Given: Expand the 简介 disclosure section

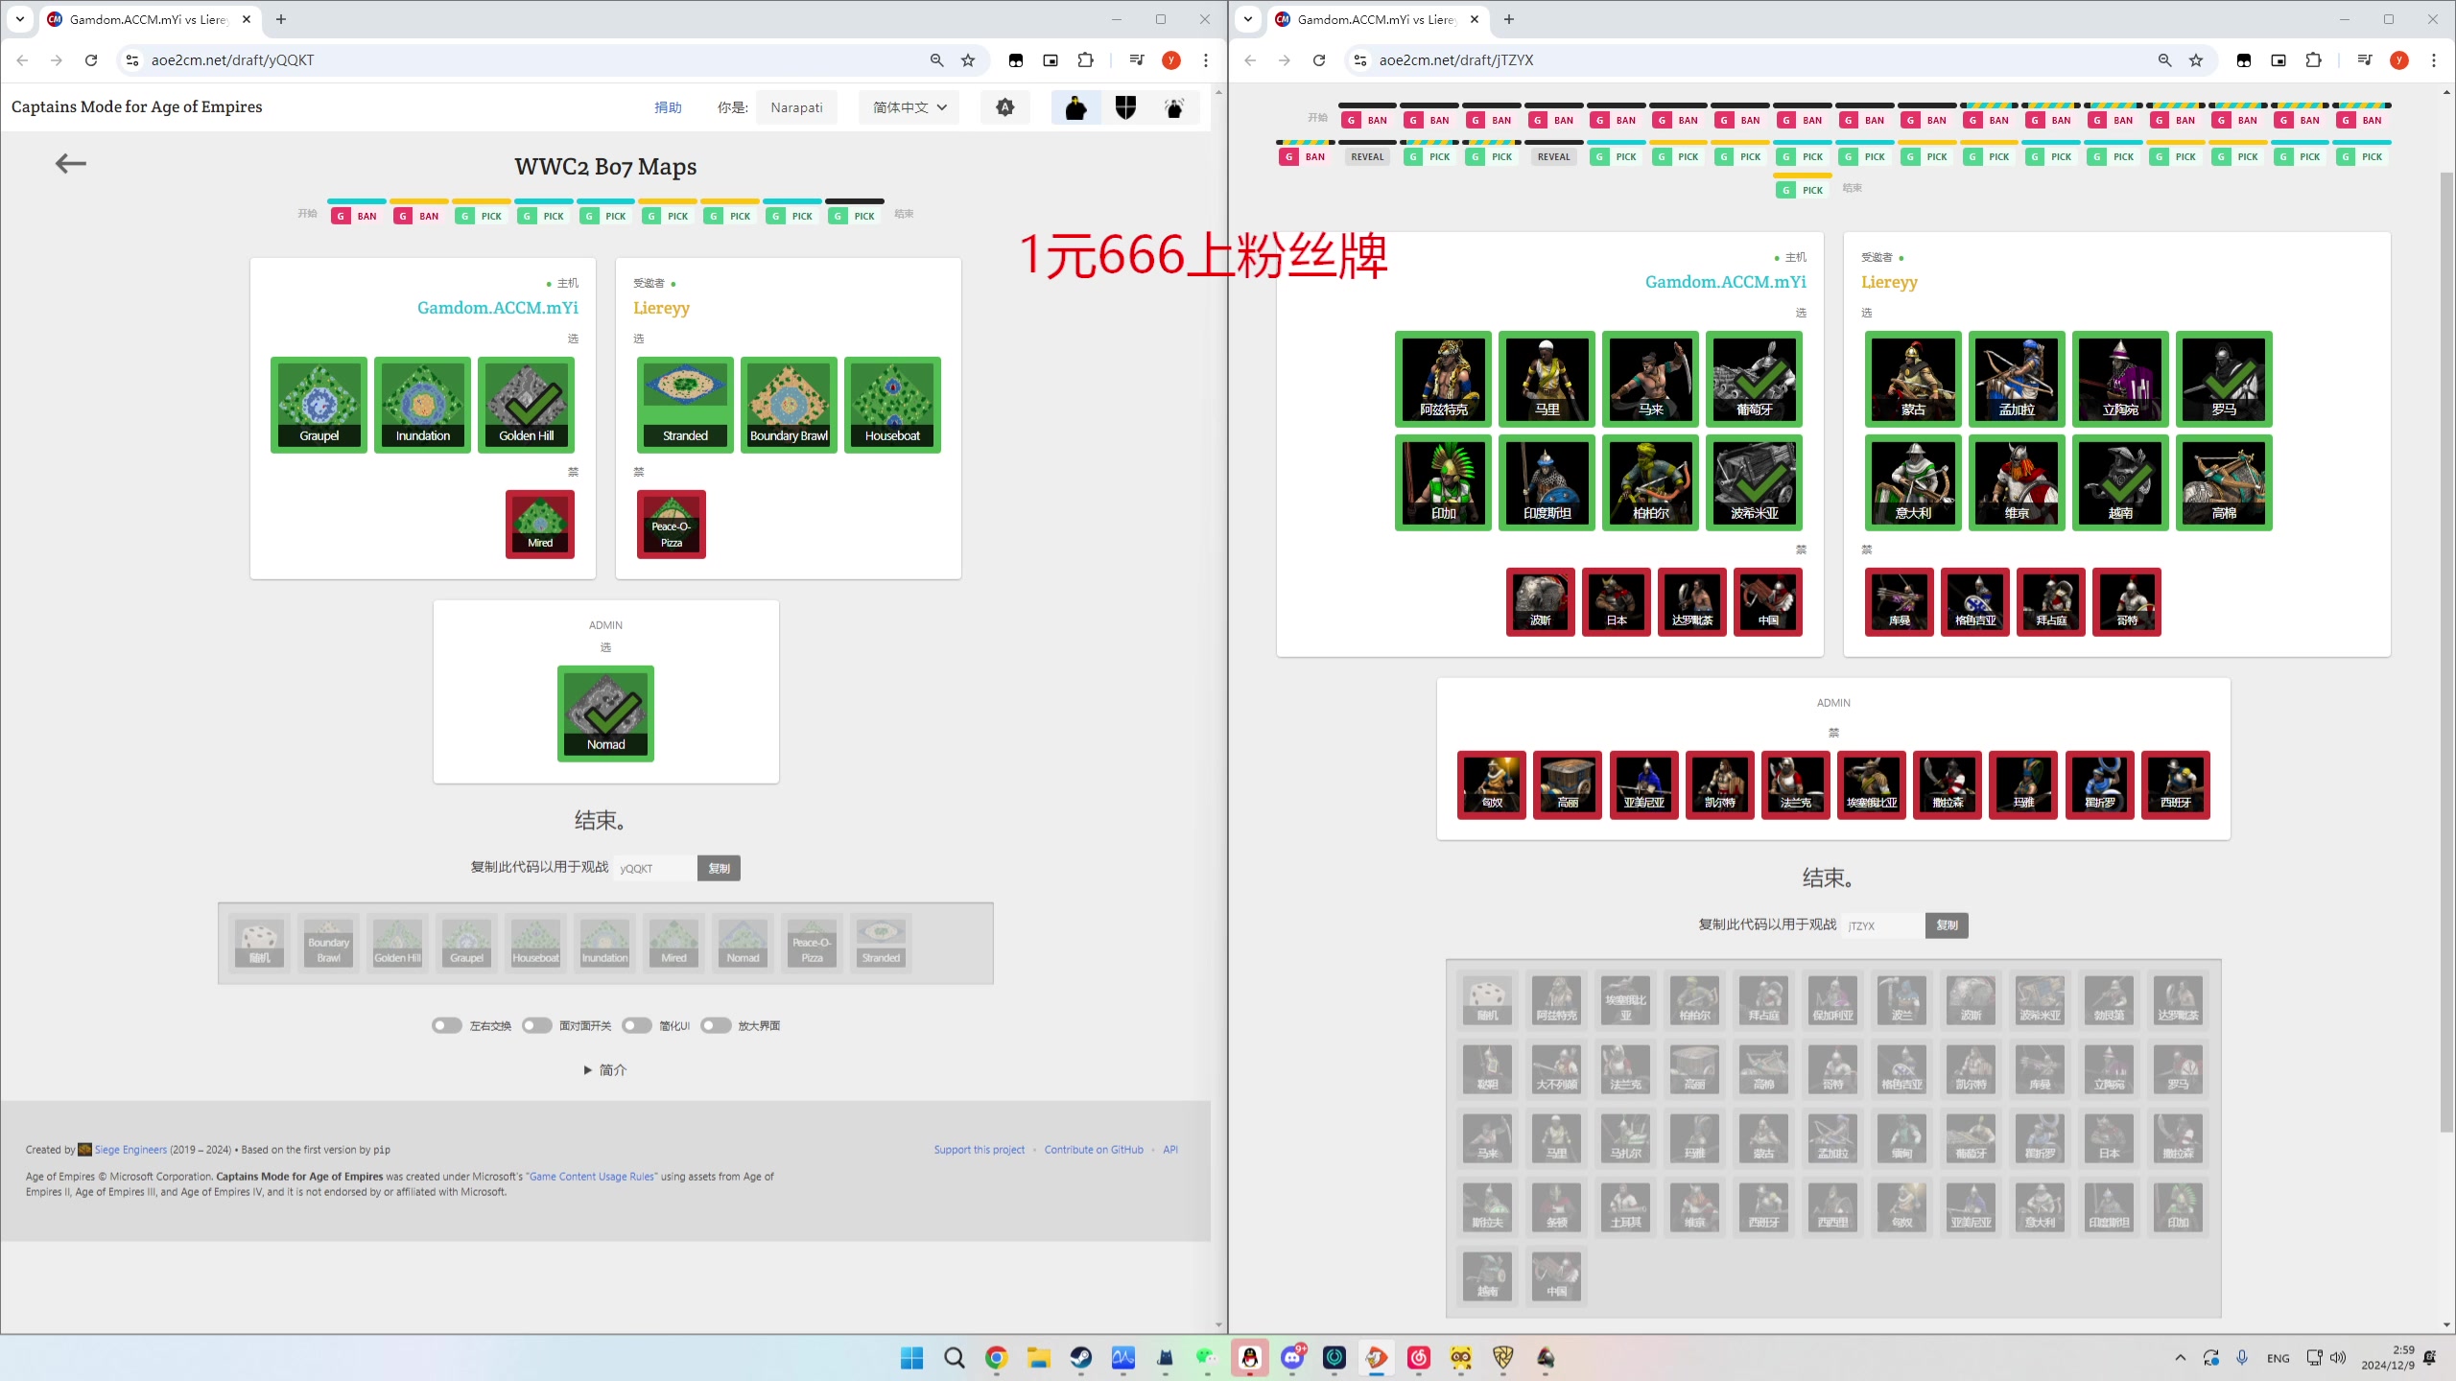Looking at the screenshot, I should pos(605,1069).
